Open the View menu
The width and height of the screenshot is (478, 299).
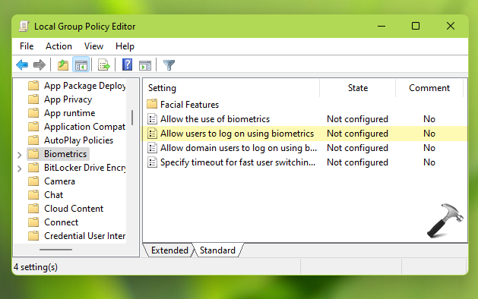94,46
